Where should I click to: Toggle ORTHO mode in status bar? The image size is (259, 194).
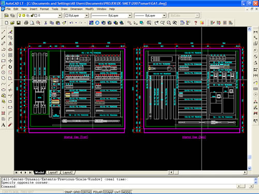pyautogui.click(x=87, y=192)
